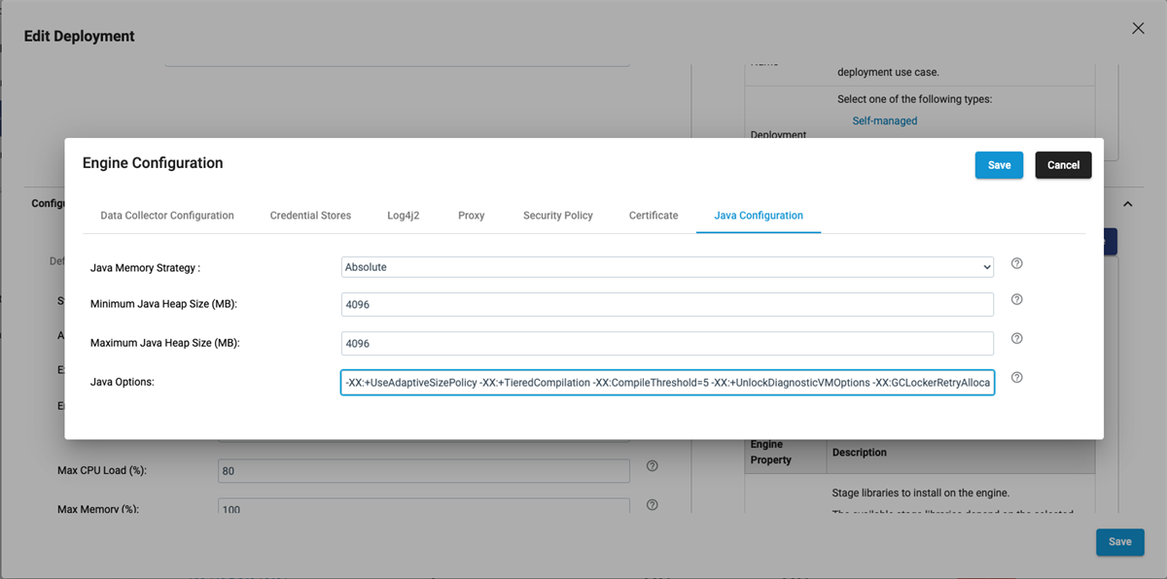The image size is (1167, 579).
Task: Edit the Maximum Java Heap Size field
Action: click(x=667, y=343)
